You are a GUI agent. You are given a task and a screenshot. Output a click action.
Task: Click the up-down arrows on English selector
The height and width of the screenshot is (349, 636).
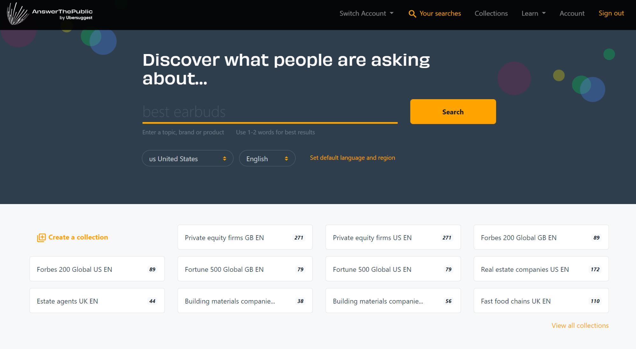pyautogui.click(x=287, y=158)
